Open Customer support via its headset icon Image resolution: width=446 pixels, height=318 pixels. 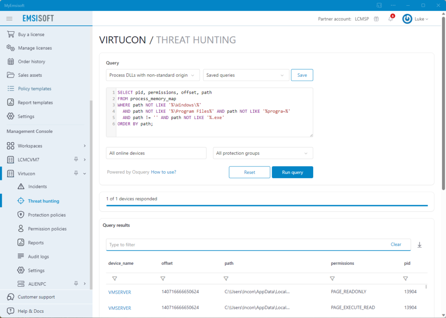[x=10, y=297]
